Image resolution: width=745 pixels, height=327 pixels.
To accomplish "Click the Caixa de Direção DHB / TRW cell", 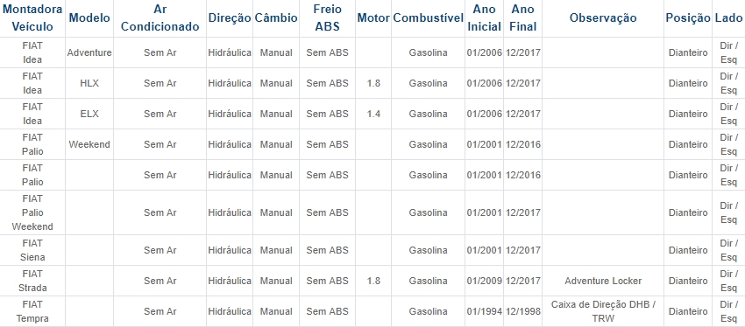I will 603,311.
